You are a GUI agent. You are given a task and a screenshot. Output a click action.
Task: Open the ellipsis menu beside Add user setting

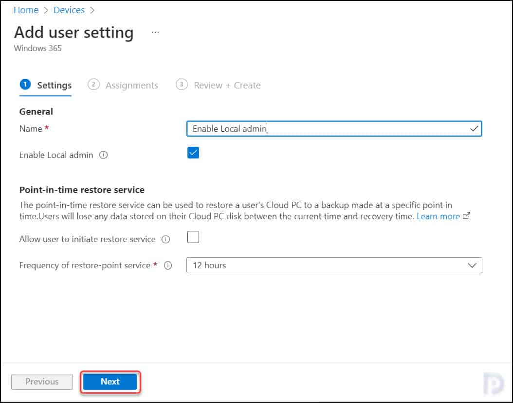(155, 33)
